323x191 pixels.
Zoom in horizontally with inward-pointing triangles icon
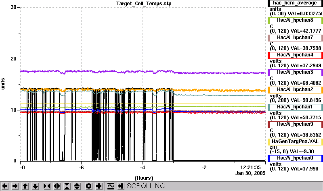pyautogui.click(x=47, y=186)
